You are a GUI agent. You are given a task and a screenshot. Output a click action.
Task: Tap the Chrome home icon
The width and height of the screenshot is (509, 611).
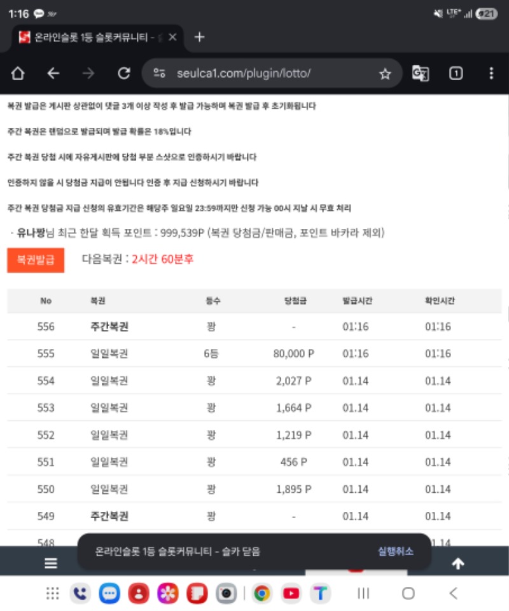(18, 74)
